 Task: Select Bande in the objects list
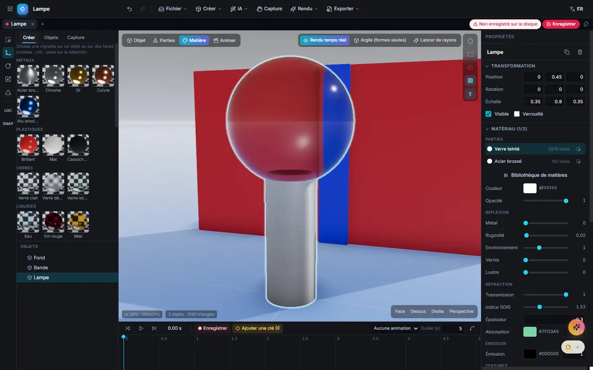[67, 268]
